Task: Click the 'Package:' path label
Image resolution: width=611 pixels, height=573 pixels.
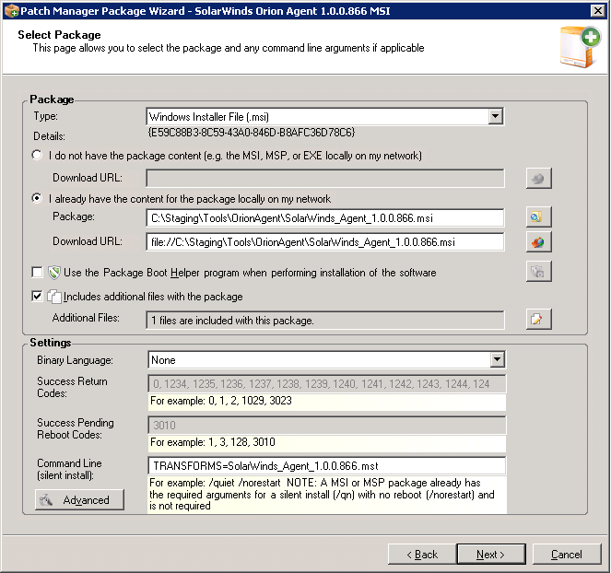Action: click(74, 216)
